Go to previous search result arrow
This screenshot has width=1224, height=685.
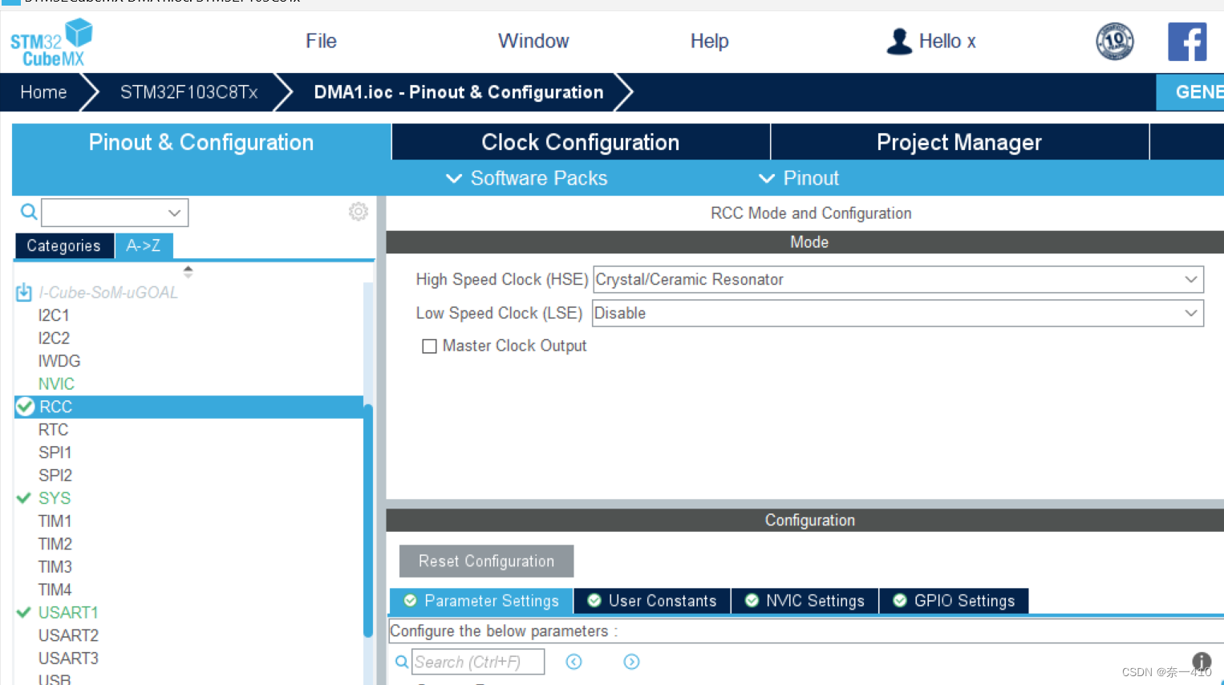click(x=573, y=662)
